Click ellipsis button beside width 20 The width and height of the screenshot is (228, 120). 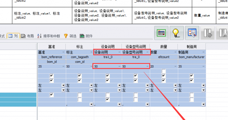[175, 66]
